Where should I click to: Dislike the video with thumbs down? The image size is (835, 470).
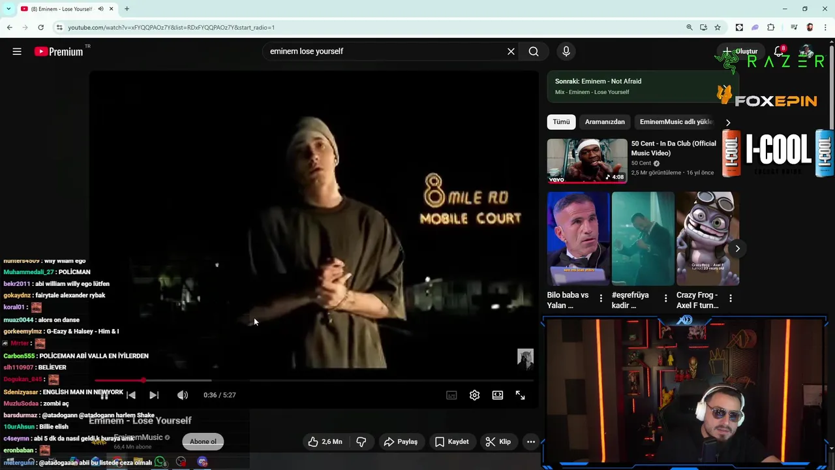[x=361, y=442]
